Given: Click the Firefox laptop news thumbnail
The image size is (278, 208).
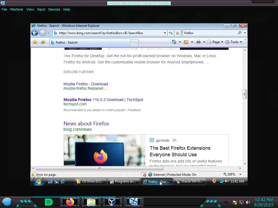Looking at the screenshot, I should [105, 150].
